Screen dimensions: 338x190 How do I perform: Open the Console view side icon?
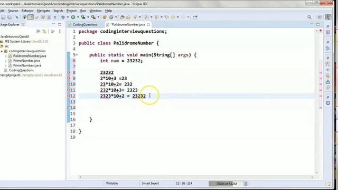(328, 103)
